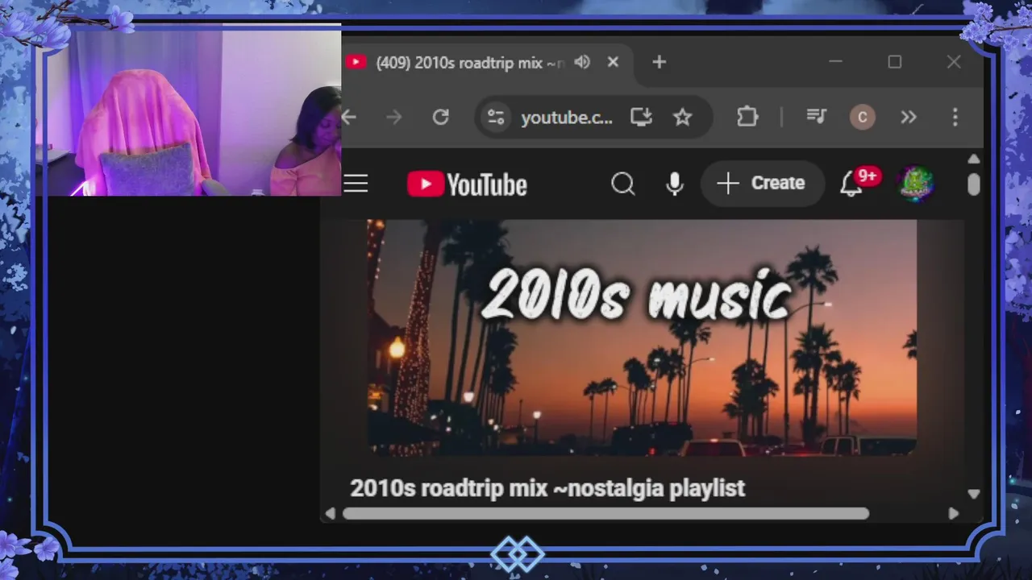
Task: Mute the 2010s roadtrip mix tab audio
Action: [x=582, y=62]
